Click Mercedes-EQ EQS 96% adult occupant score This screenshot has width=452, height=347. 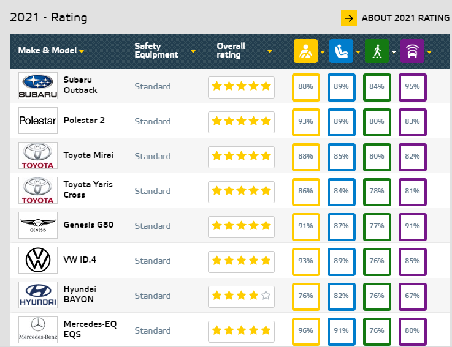coord(305,331)
